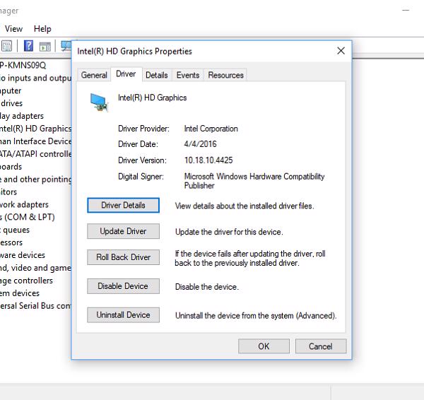Click the Driver Provider value Intel Corporation
This screenshot has height=400, width=424.
[211, 129]
